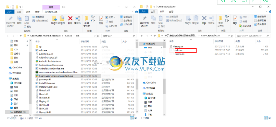
Task: Click Copy to (复制到) in Bin window
Action: click(62, 20)
